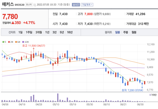
Task: Select the 1주일 line chart tab
Action: 29,32
